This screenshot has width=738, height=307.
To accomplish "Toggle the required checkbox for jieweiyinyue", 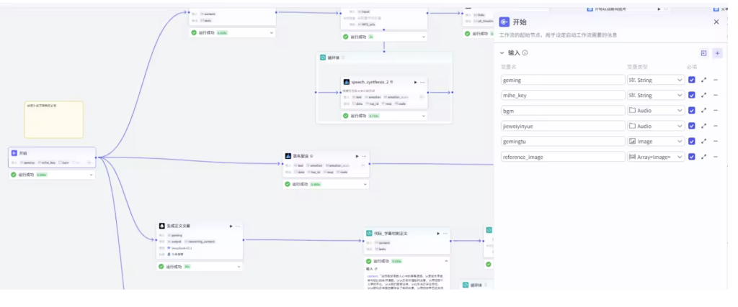I will point(692,126).
